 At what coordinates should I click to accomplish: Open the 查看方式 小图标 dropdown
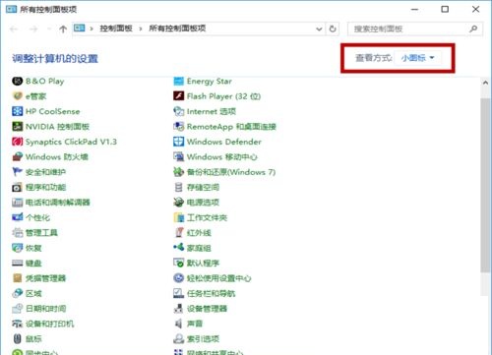point(417,58)
